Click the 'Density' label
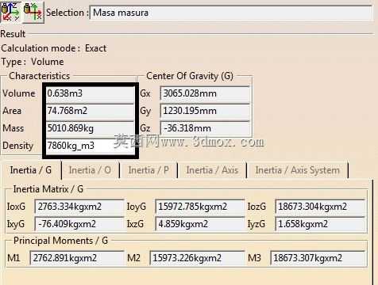 tap(18, 146)
